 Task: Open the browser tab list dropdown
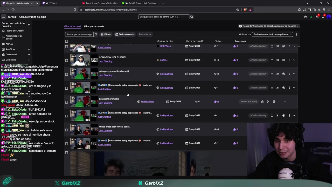(308, 3)
